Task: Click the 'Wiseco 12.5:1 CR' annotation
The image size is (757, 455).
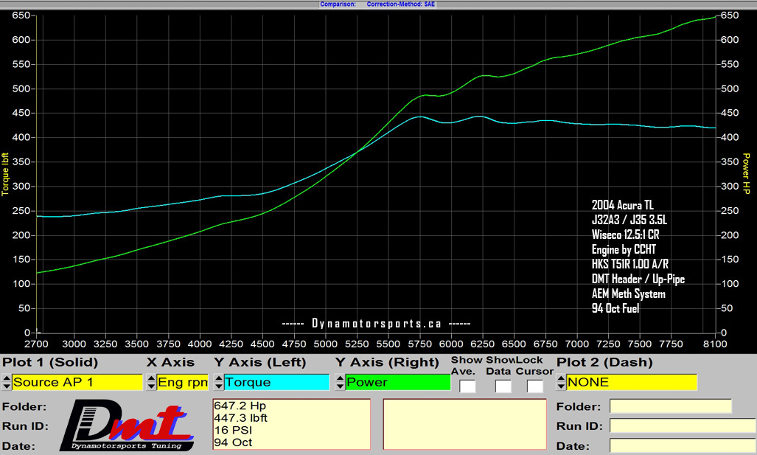Action: tap(626, 235)
